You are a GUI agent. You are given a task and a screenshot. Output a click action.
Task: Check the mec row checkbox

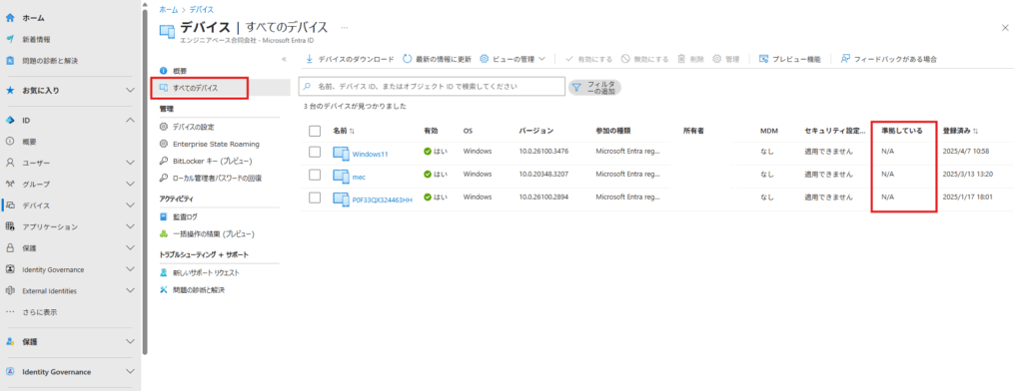click(x=315, y=174)
